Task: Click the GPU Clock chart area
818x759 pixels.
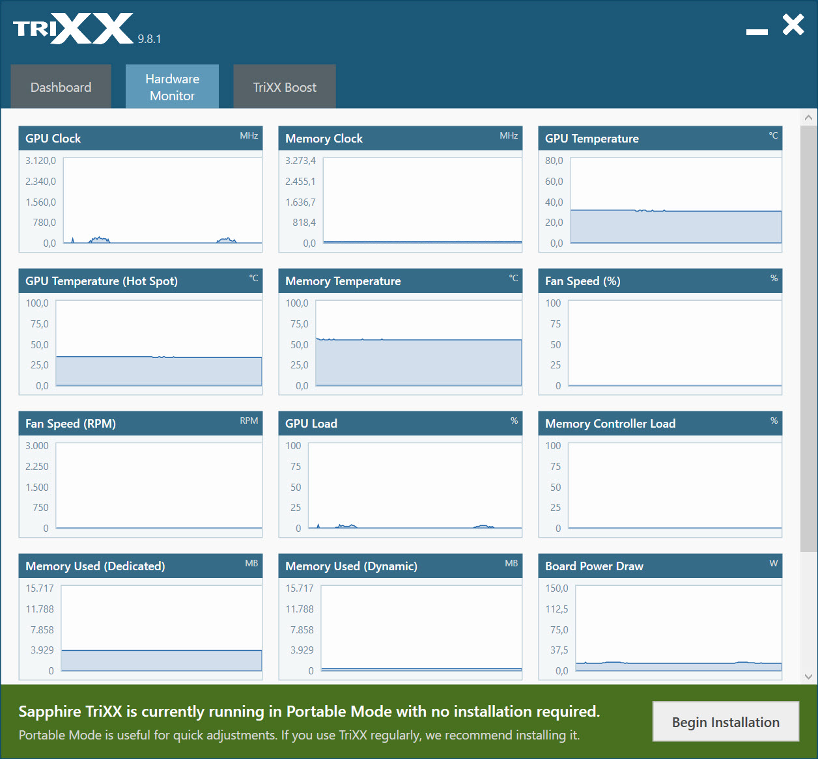Action: [x=163, y=200]
